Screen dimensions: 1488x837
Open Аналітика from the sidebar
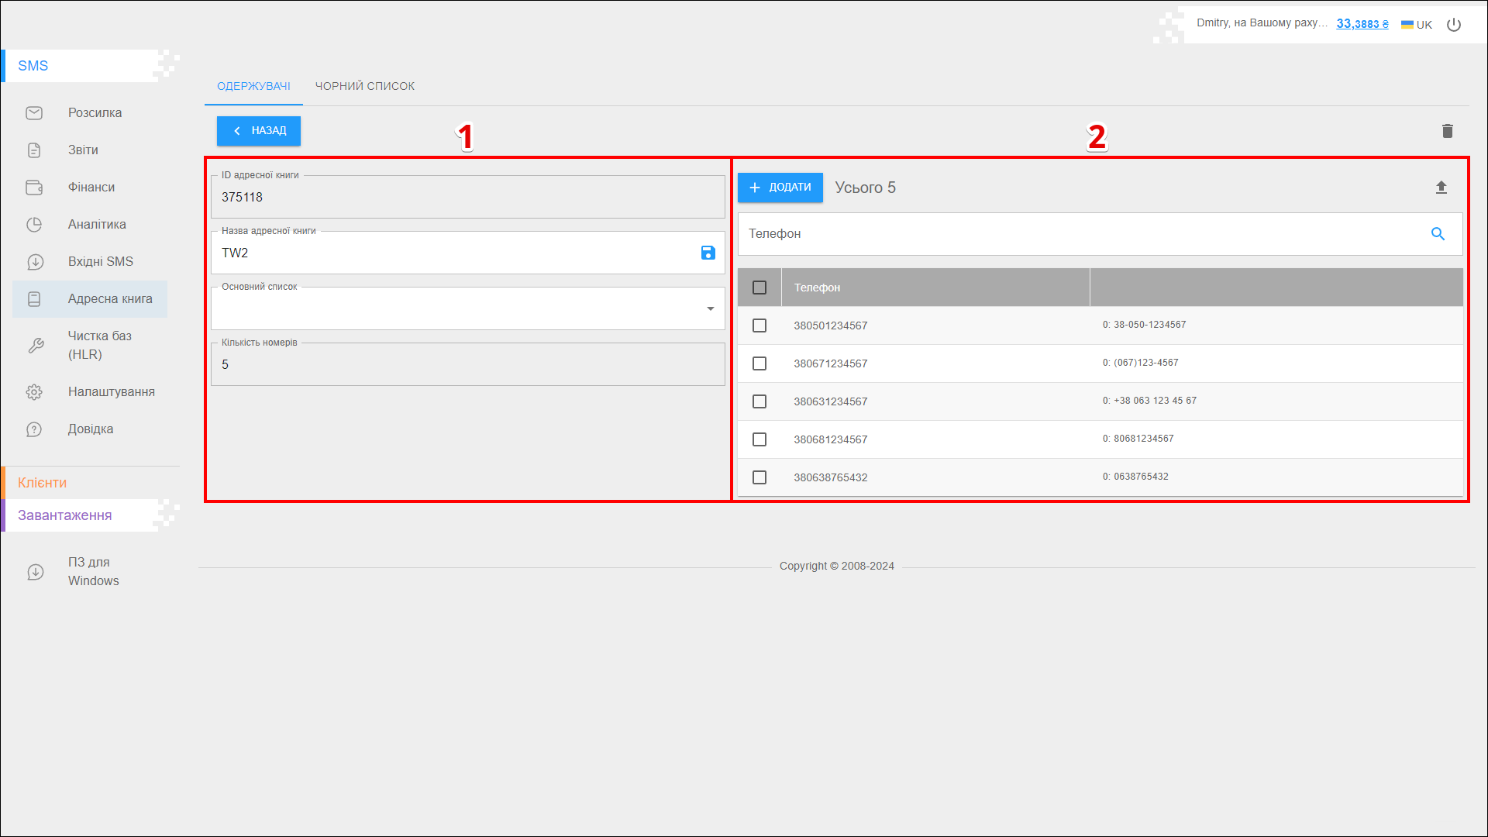point(96,225)
